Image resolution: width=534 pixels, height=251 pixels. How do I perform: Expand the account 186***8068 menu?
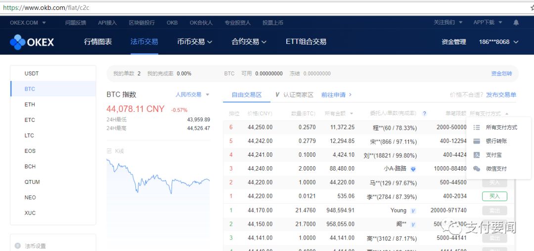click(498, 42)
